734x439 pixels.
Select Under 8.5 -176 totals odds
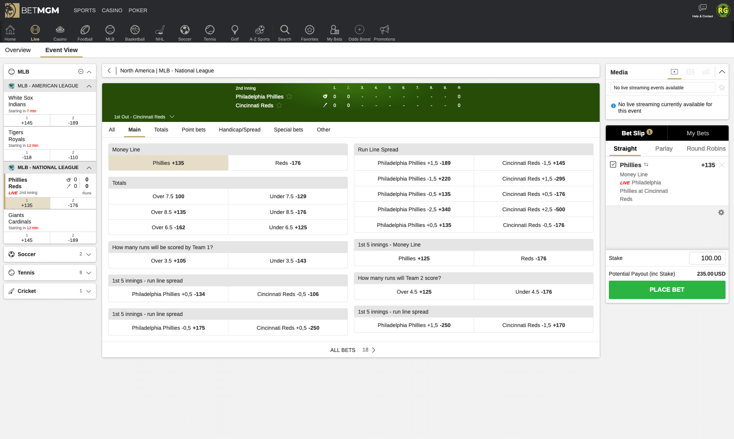(x=288, y=212)
